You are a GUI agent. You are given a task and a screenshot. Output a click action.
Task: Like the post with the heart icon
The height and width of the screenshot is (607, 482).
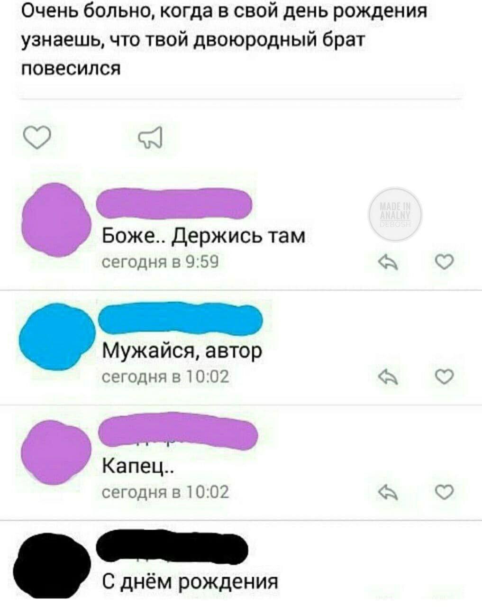36,138
